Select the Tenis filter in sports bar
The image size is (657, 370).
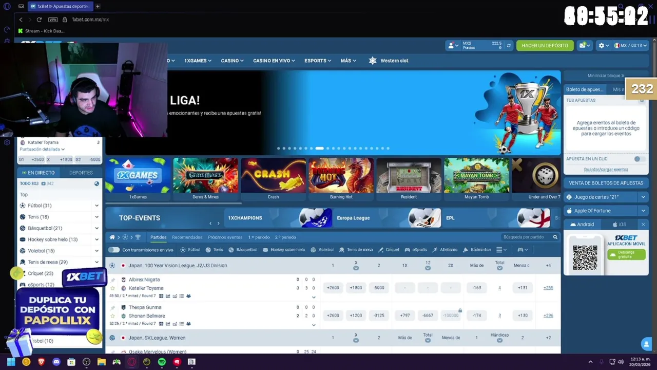click(215, 250)
